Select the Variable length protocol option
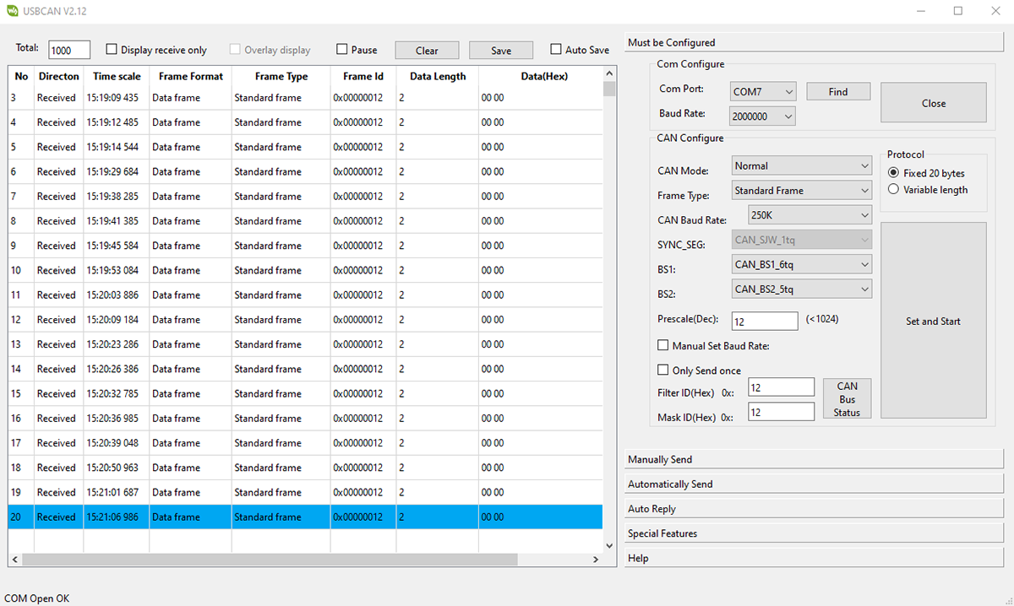Viewport: 1014px width, 606px height. pyautogui.click(x=894, y=190)
